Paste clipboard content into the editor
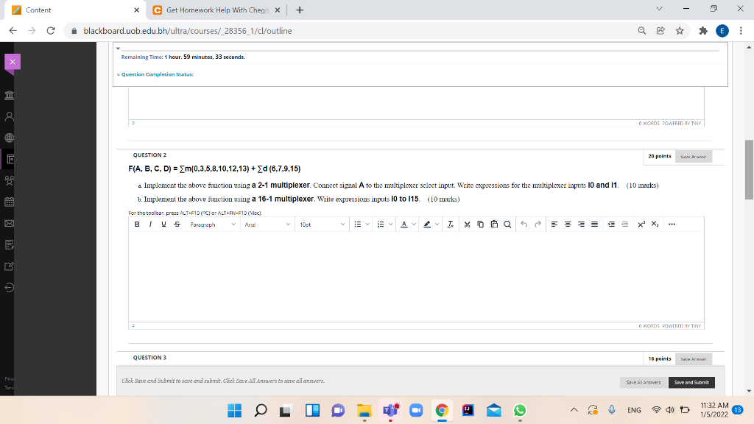The width and height of the screenshot is (754, 424). (494, 224)
